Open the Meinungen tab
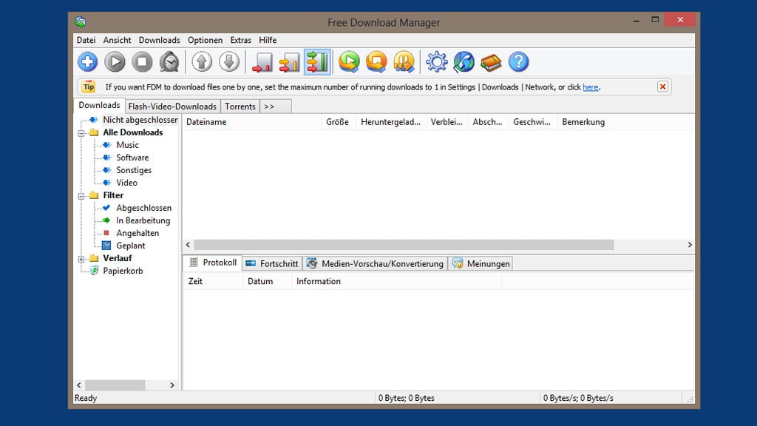The width and height of the screenshot is (757, 426). coord(481,264)
